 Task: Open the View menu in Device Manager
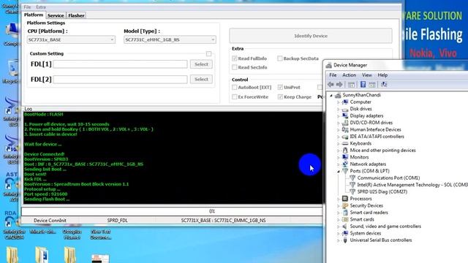367,75
